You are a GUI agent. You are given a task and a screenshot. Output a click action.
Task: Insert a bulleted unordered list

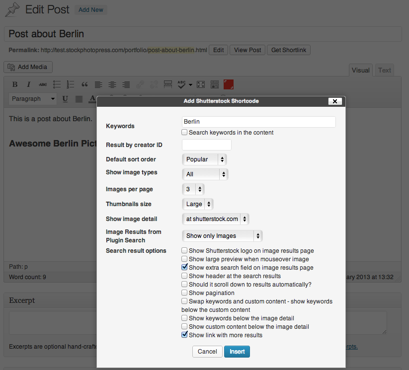coord(57,84)
